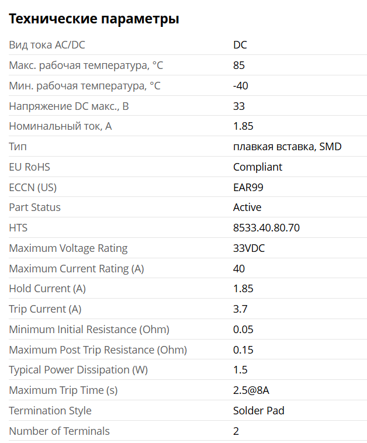Image resolution: width=367 pixels, height=443 pixels.
Task: Select the HTS code 8533.40.80.70
Action: pos(266,228)
